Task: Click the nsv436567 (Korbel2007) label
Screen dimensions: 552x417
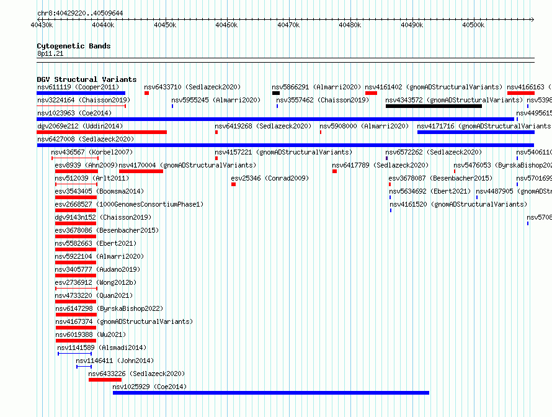Action: pyautogui.click(x=92, y=152)
